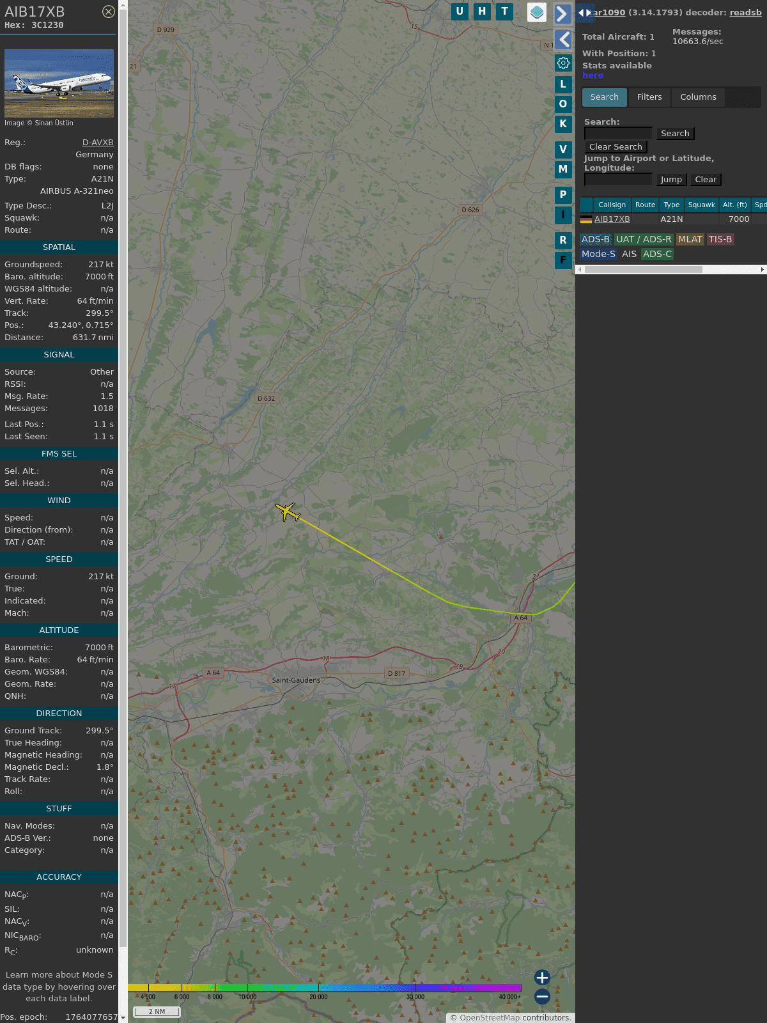
Task: Focus the Search text field
Action: pyautogui.click(x=618, y=133)
